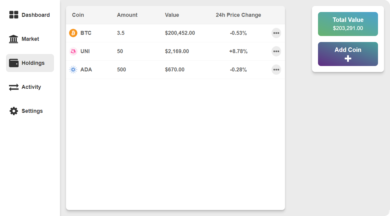
Task: Click the Add Coin button
Action: pyautogui.click(x=348, y=54)
